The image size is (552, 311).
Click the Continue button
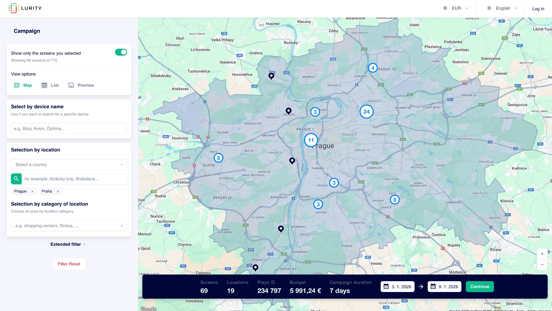pos(480,287)
